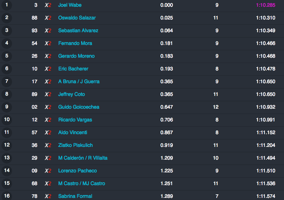Click the M Castro / MJ Castro entry
This screenshot has width=284, height=200.
point(81,183)
